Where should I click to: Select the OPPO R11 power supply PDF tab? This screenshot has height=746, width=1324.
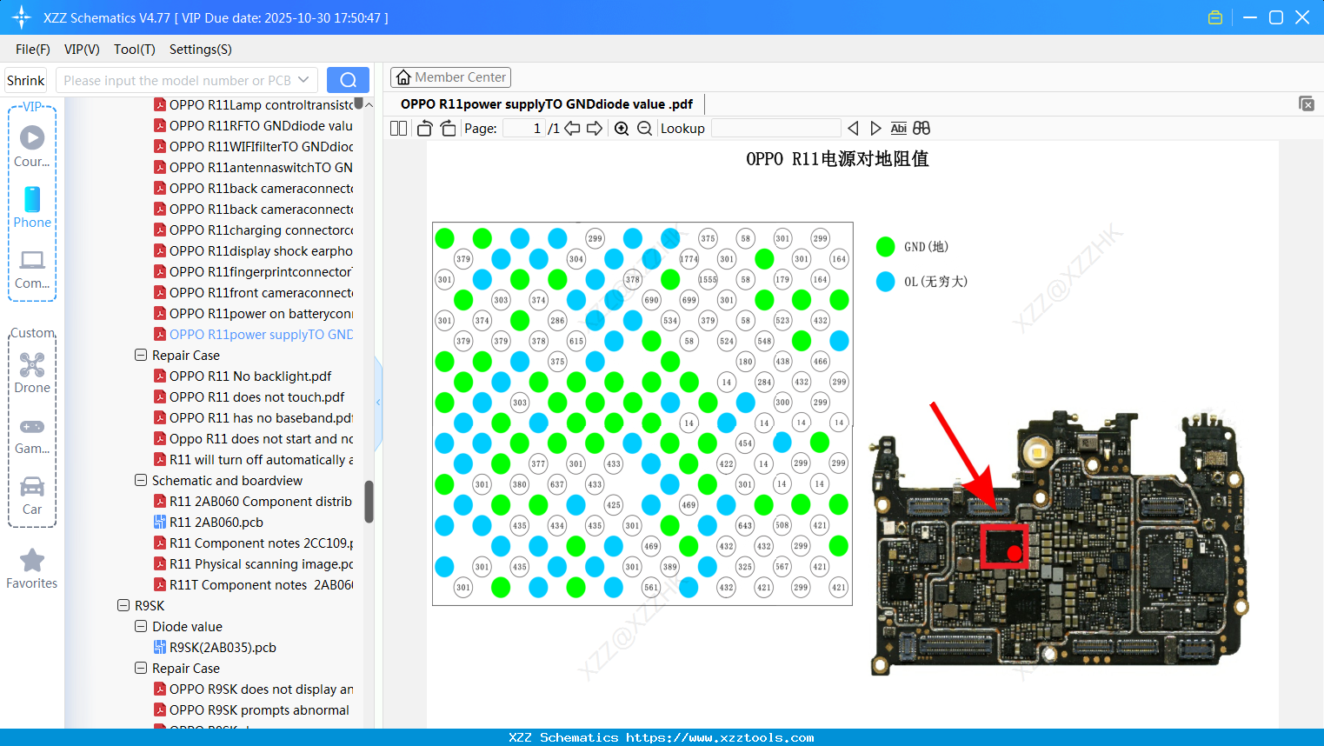pos(546,103)
